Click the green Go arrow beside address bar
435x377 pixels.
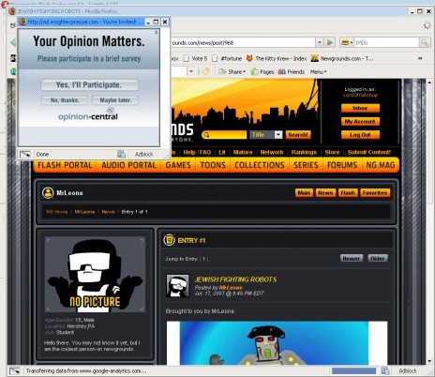point(330,42)
